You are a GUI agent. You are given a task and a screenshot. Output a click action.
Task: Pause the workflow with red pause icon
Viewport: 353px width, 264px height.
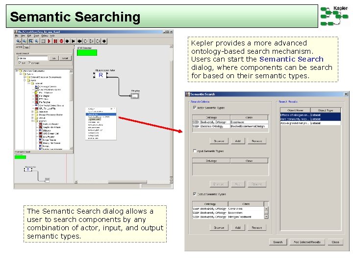click(55, 41)
